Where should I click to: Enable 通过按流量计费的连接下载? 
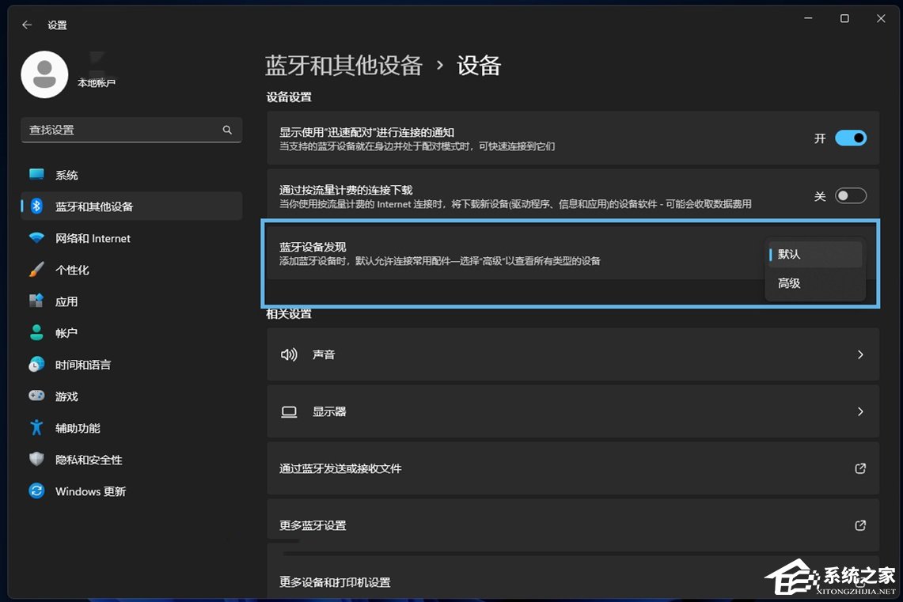pyautogui.click(x=850, y=195)
